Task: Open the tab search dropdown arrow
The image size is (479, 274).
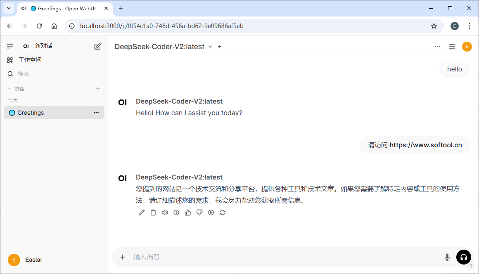Action: click(9, 8)
